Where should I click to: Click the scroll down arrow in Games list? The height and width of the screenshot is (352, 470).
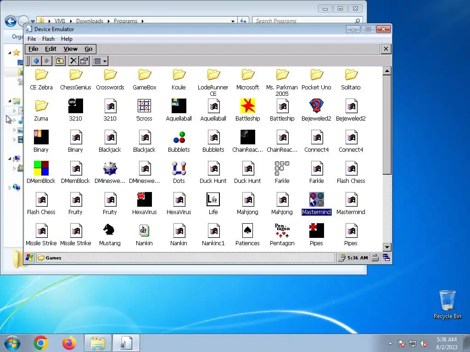click(387, 247)
